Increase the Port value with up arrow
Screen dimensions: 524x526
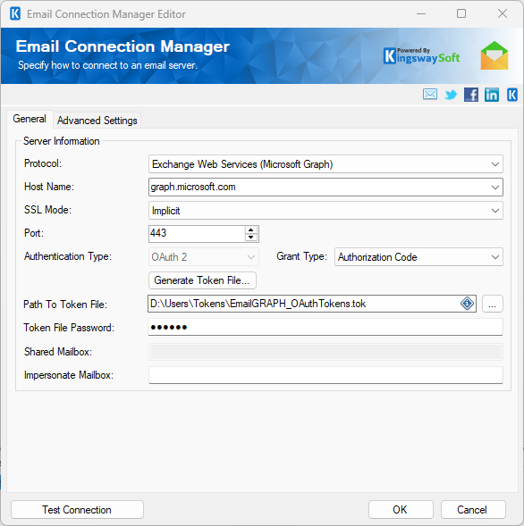(251, 230)
